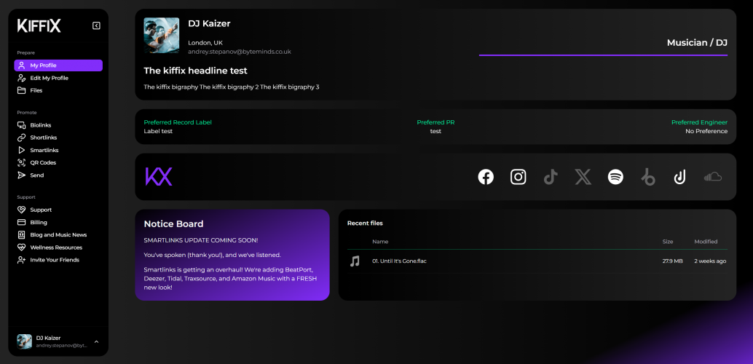
Task: Click 'The kiffix headline test' heading
Action: click(195, 71)
